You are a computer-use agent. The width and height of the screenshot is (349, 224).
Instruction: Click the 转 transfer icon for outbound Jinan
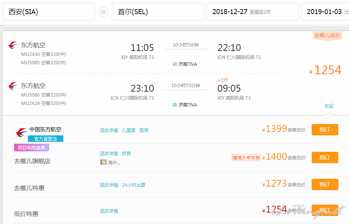tap(175, 64)
